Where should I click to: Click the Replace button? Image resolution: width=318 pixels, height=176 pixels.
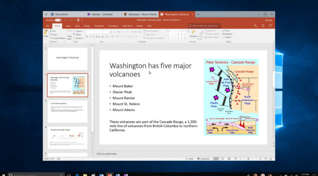click(228, 34)
